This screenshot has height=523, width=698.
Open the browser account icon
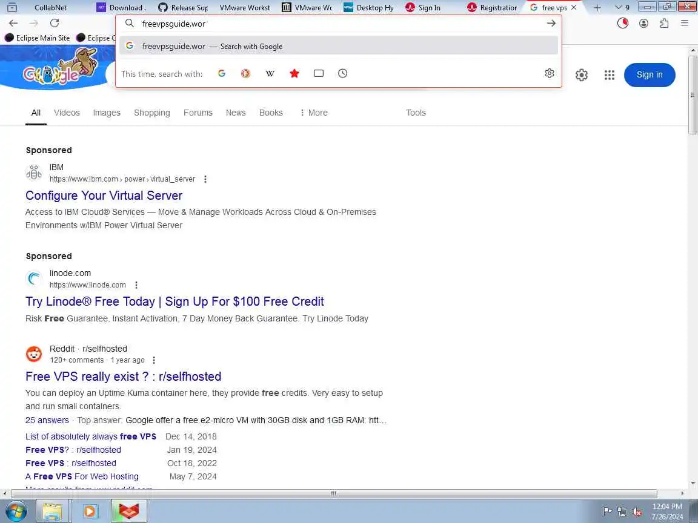coord(643,24)
